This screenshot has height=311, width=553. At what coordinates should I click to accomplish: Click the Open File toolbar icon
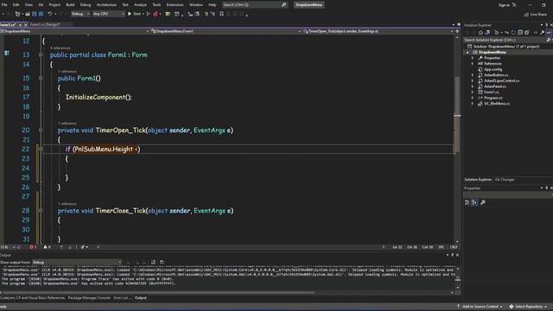[27, 14]
